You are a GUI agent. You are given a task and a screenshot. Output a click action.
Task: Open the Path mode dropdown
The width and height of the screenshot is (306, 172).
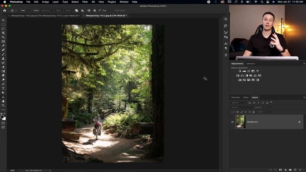click(x=26, y=11)
